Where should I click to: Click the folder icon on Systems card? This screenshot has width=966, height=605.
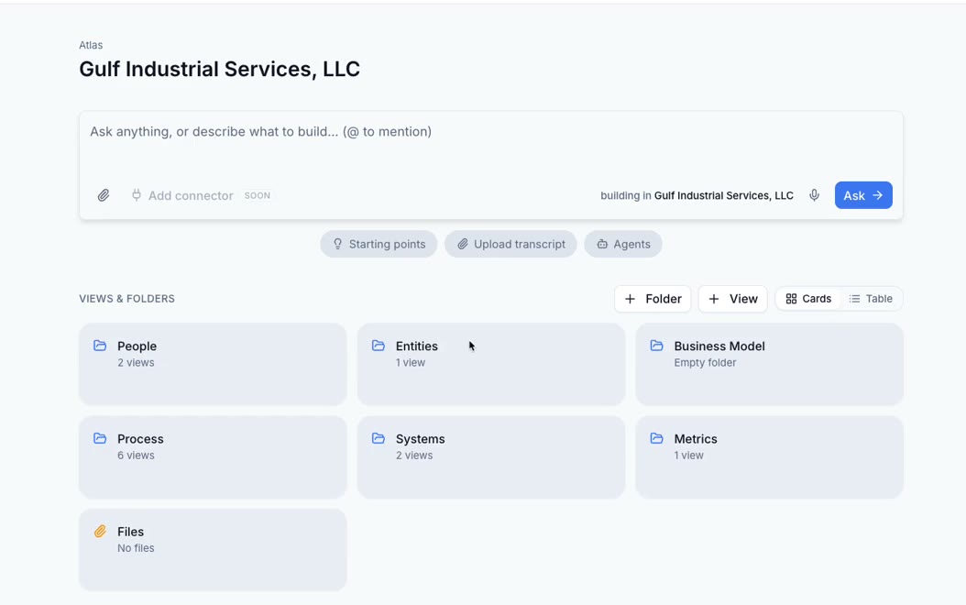tap(379, 438)
